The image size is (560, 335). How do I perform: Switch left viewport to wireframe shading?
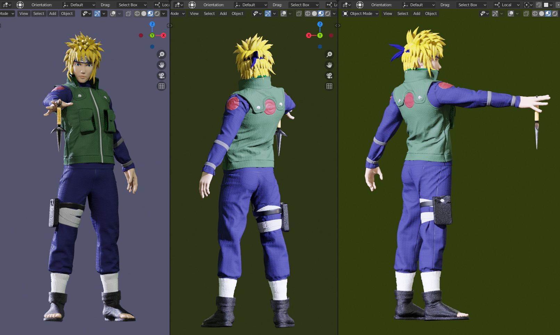click(137, 14)
